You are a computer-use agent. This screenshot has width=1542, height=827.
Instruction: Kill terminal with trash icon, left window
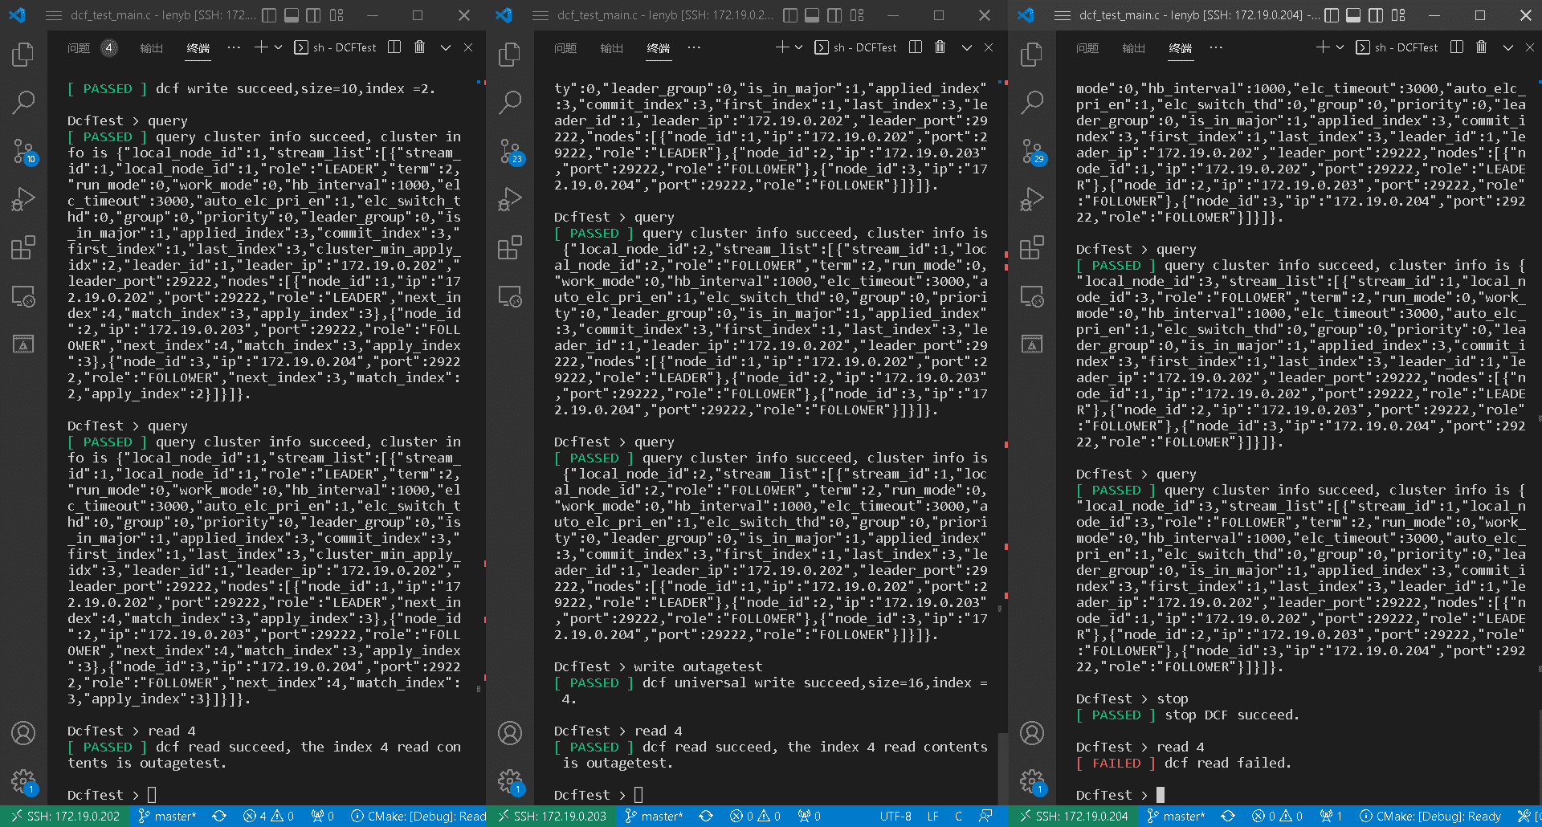coord(419,47)
